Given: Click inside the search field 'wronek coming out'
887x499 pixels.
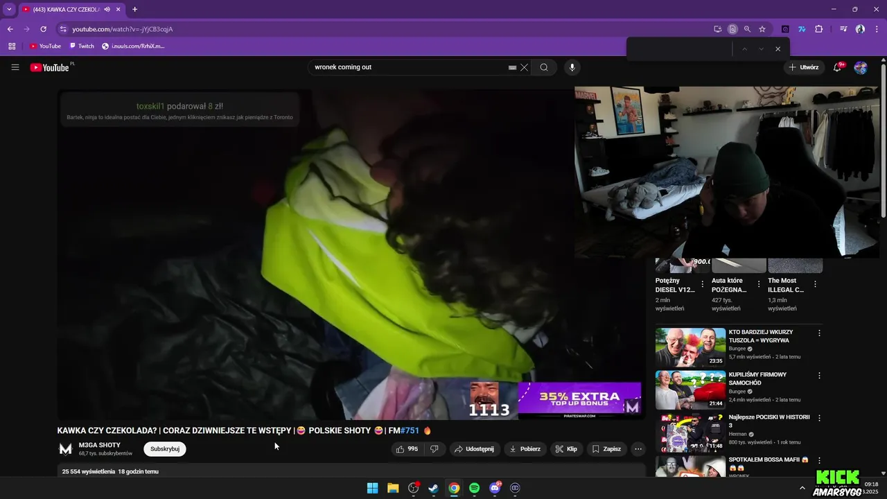Looking at the screenshot, I should pyautogui.click(x=409, y=67).
